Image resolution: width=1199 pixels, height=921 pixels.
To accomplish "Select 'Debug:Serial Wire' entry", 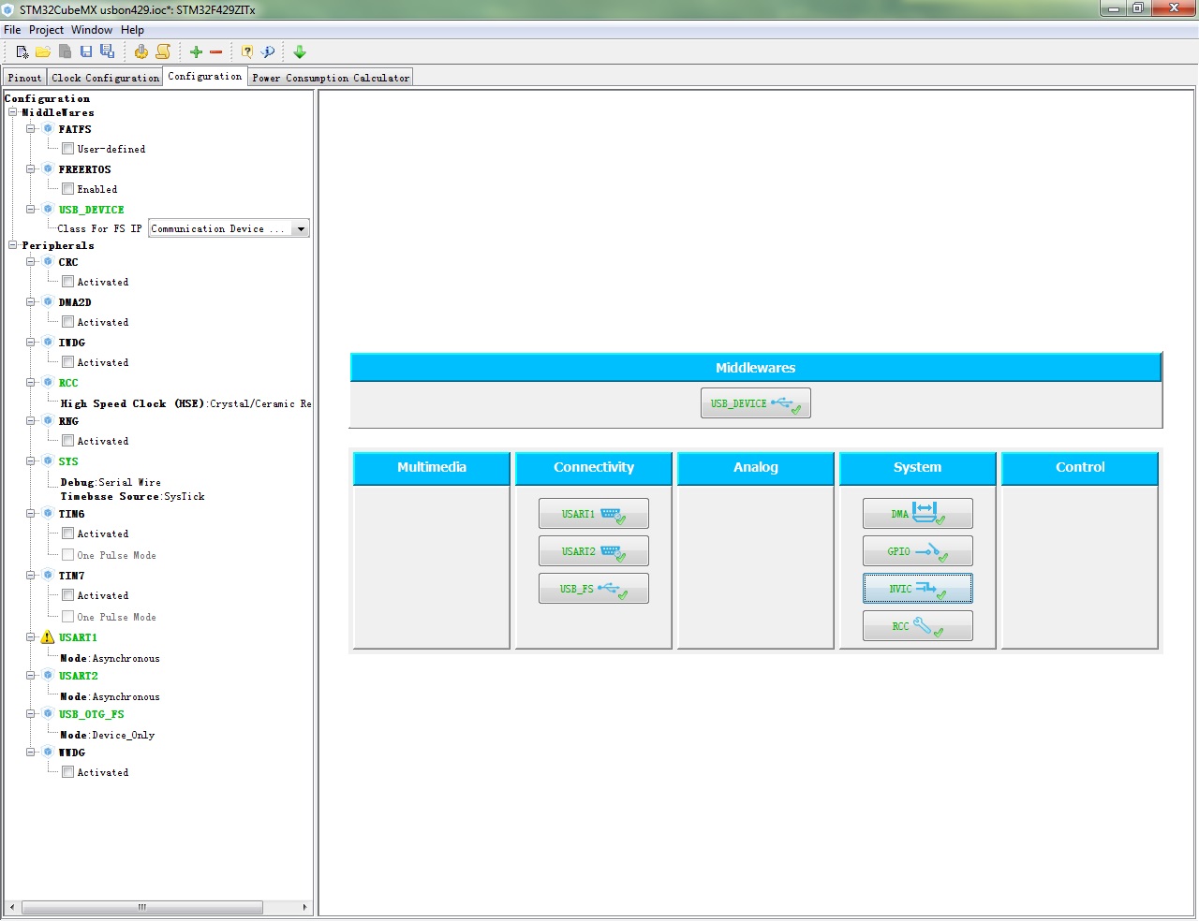I will (111, 483).
